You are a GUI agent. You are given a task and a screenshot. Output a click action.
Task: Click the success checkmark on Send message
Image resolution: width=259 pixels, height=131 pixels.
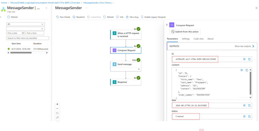pyautogui.click(x=138, y=60)
